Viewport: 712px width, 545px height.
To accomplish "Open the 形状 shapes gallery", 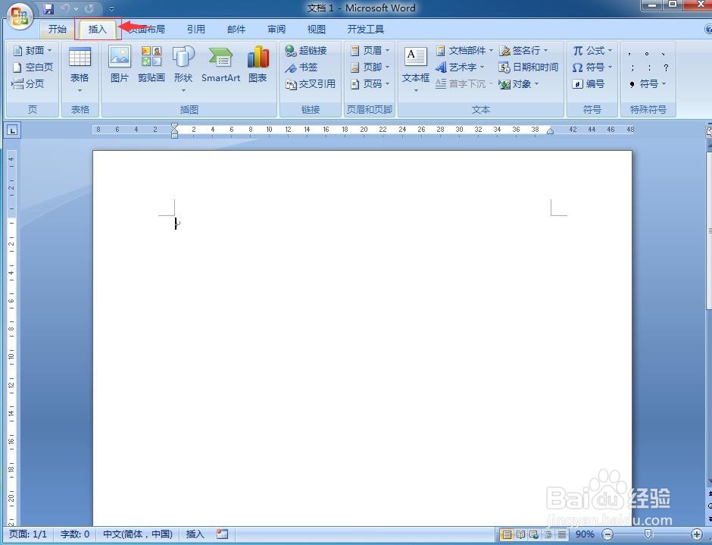I will [x=183, y=69].
